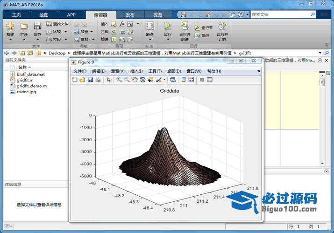Toggle Zoom In tool in Figure 9

pos(119,80)
